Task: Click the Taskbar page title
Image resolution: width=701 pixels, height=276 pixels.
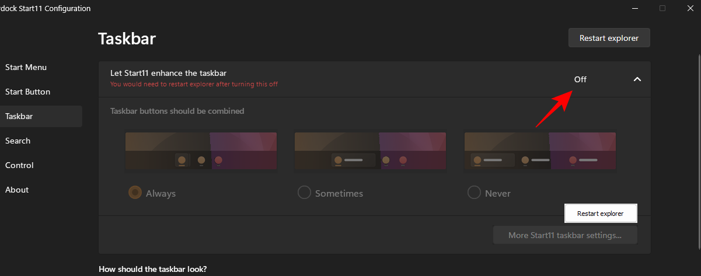Action: pos(127,39)
